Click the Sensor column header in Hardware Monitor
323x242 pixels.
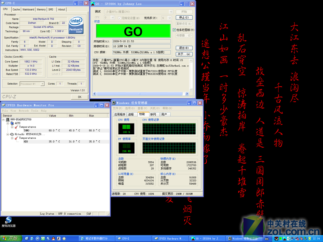(24, 116)
